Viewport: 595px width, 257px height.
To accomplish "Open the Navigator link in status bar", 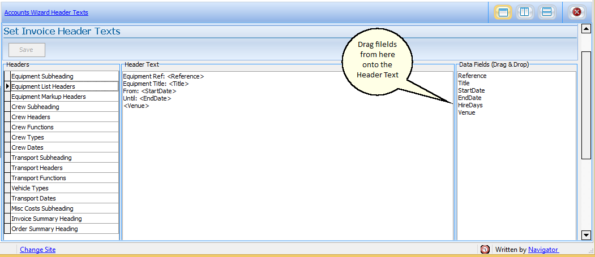I will pos(543,250).
